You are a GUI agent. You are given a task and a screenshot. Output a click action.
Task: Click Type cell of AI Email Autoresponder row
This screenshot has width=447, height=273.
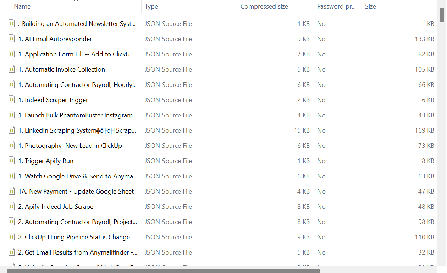(168, 39)
